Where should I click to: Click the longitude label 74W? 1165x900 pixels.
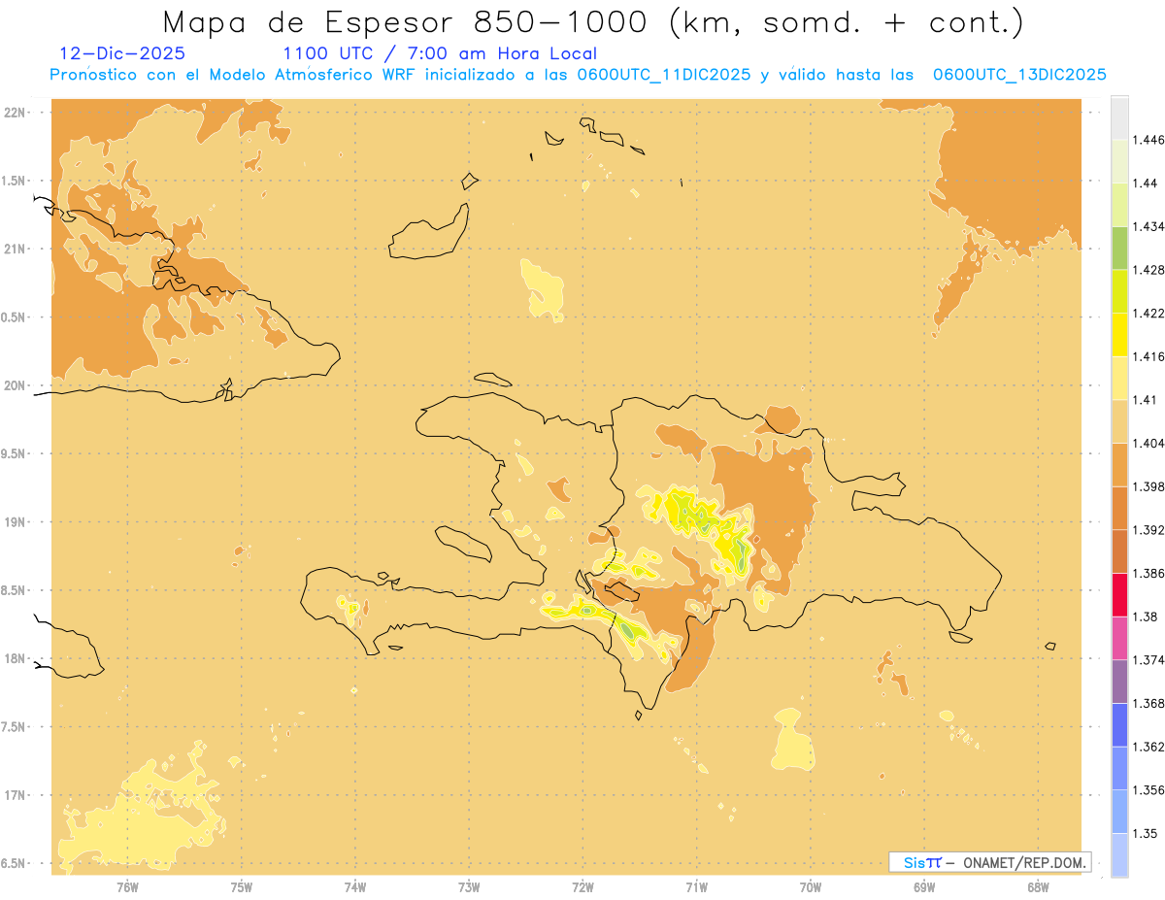tap(355, 887)
